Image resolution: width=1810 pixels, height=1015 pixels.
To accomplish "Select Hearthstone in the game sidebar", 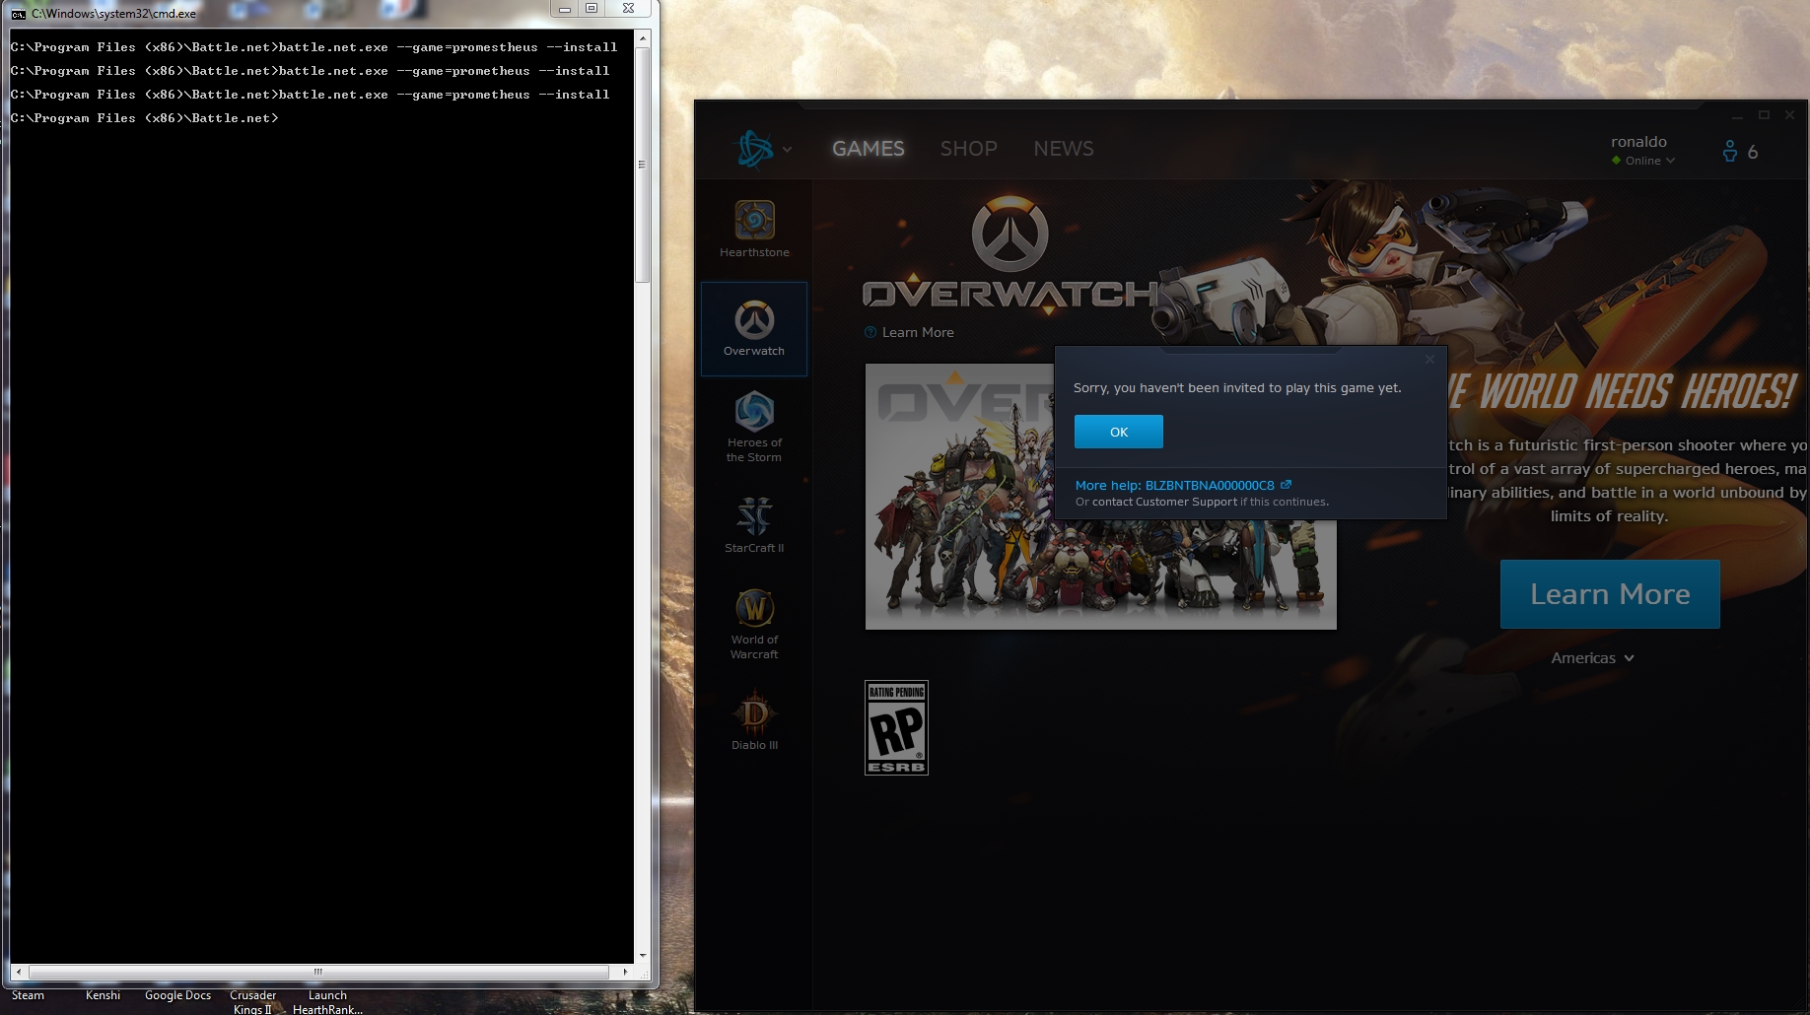I will point(754,229).
